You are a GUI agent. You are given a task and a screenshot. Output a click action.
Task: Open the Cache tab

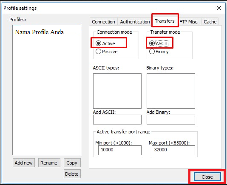coord(210,22)
